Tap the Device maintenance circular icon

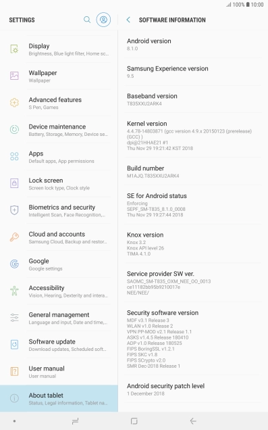(x=14, y=129)
